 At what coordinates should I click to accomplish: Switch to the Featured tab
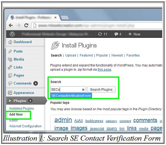coord(86,55)
